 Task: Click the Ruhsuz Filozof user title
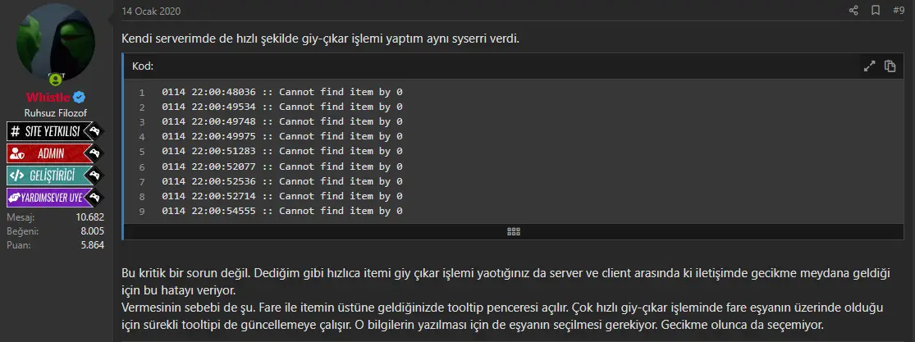(56, 113)
